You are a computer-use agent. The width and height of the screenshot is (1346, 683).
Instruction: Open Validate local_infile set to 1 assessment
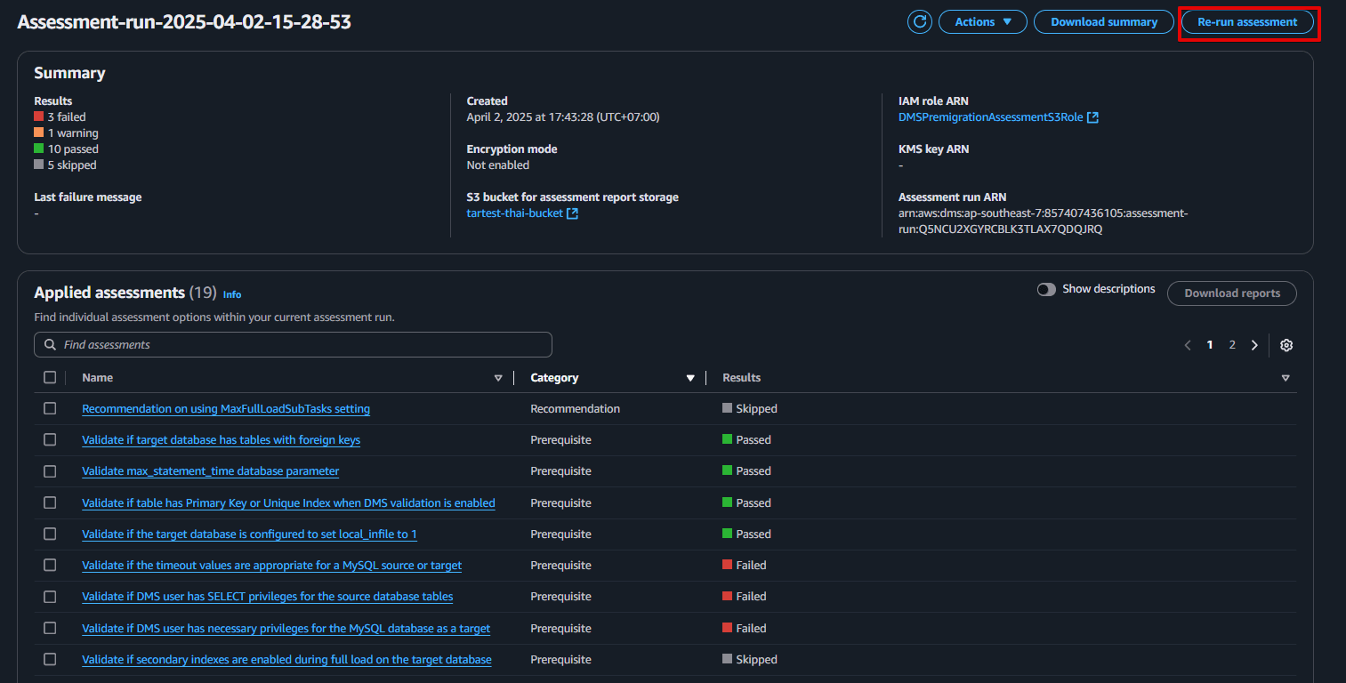pos(249,534)
